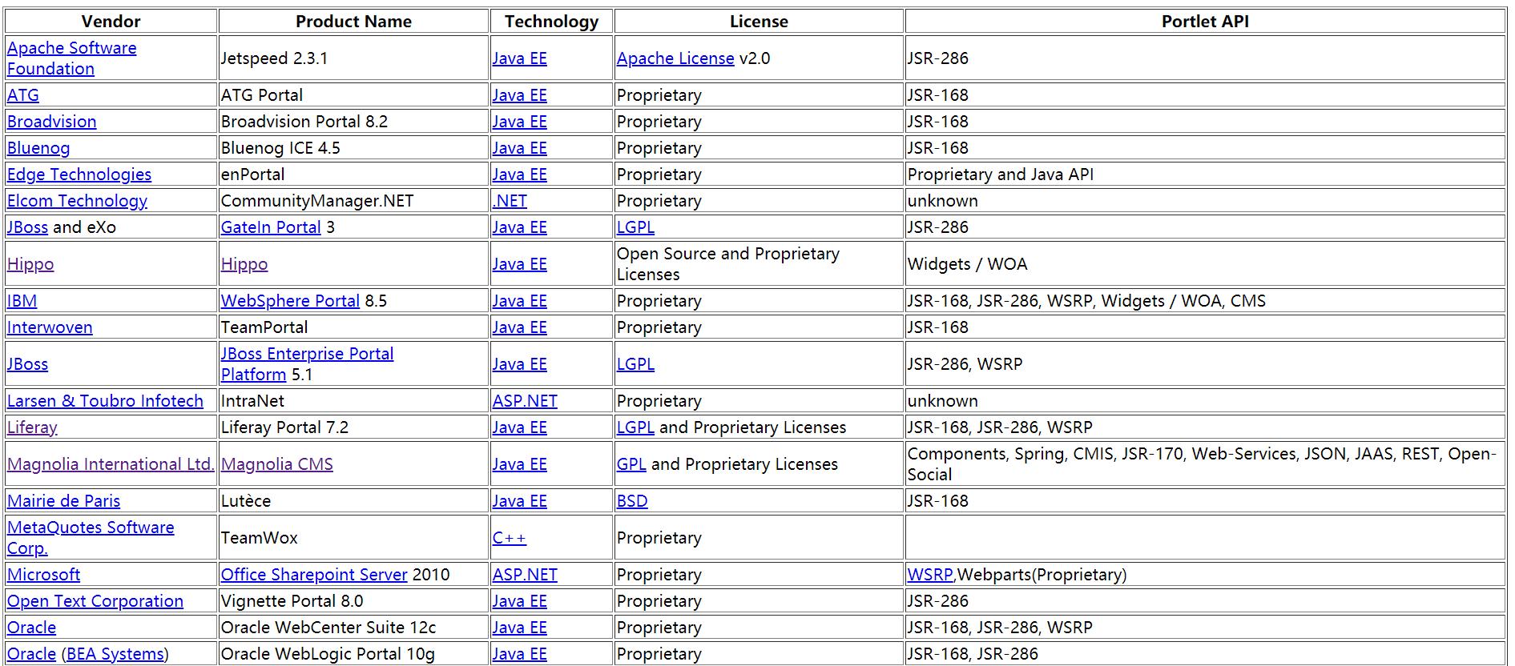Follow the Liferay vendor link
The image size is (1515, 666).
(32, 427)
